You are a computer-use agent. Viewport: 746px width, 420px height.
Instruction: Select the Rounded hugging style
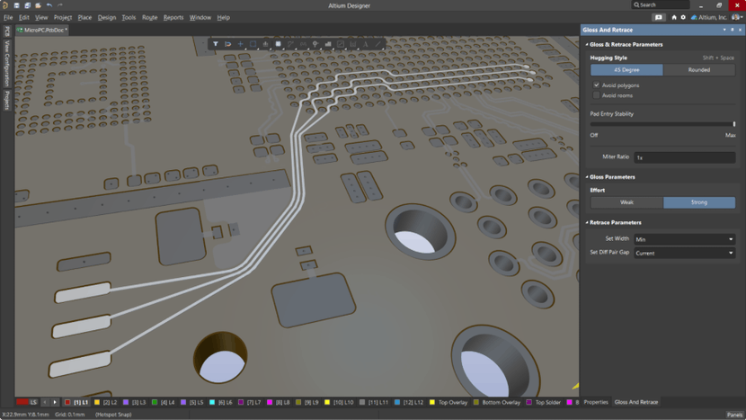point(698,70)
